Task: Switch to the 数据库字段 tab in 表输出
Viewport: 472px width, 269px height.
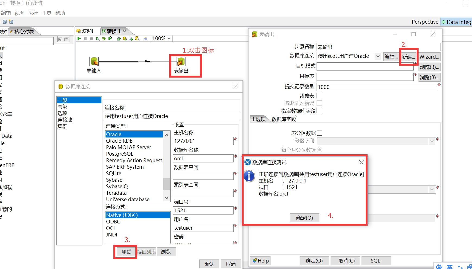Action: click(284, 119)
